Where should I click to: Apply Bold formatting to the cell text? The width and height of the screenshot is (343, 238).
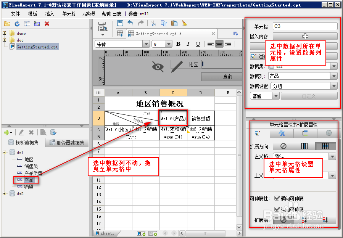178,44
